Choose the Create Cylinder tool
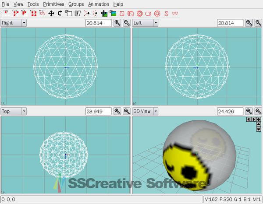This screenshot has width=263, height=204. [148, 13]
